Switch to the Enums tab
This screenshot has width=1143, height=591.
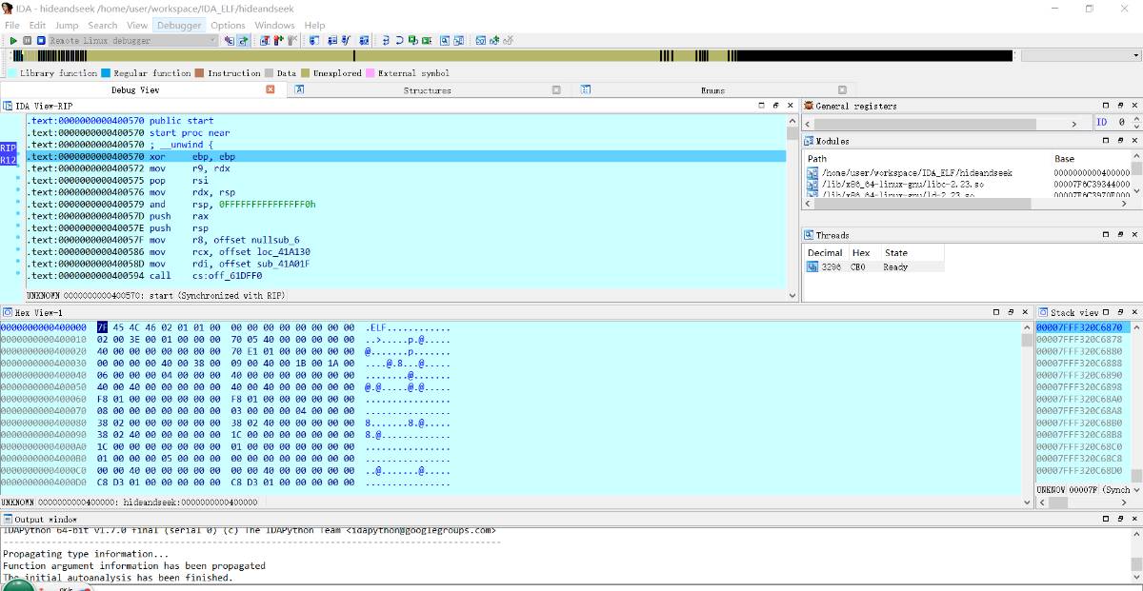(712, 90)
